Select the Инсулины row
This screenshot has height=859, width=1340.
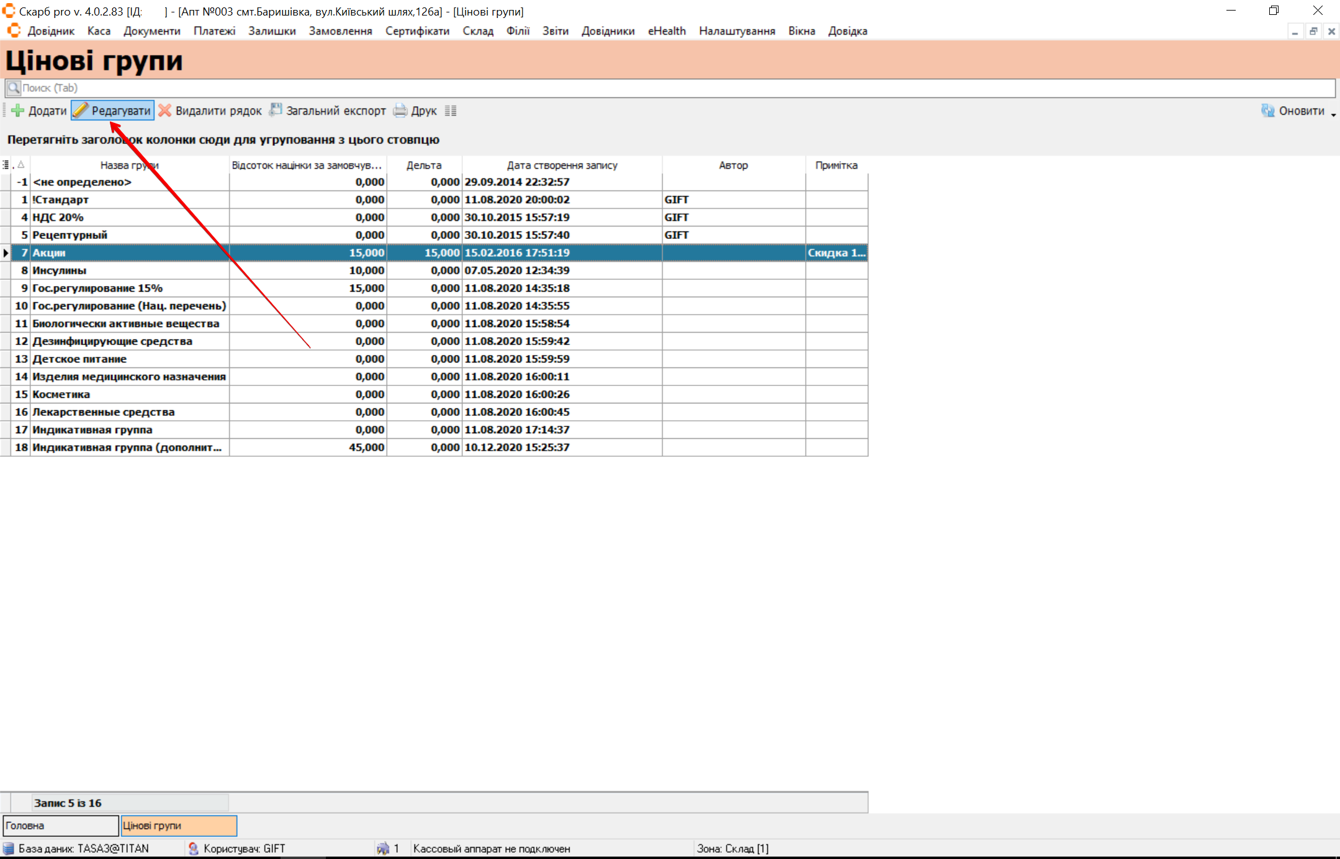point(60,271)
